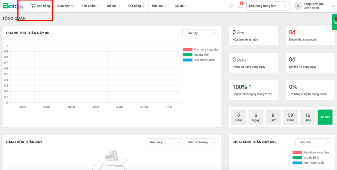This screenshot has width=337, height=170.
Task: Click the Boto POS logo
Action: pos(13,6)
